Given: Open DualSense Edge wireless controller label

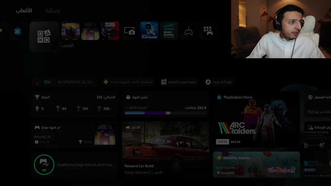Looking at the screenshot, I should [x=85, y=165].
